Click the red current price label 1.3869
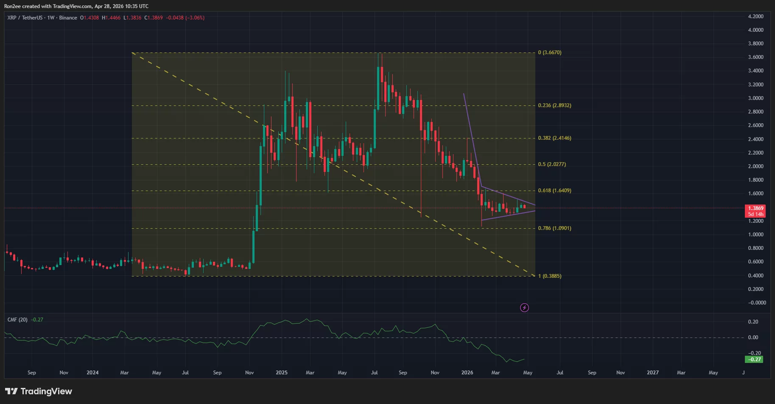 [755, 208]
